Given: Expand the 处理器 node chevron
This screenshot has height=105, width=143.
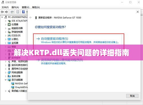Looking at the screenshot, I should click(x=6, y=24).
